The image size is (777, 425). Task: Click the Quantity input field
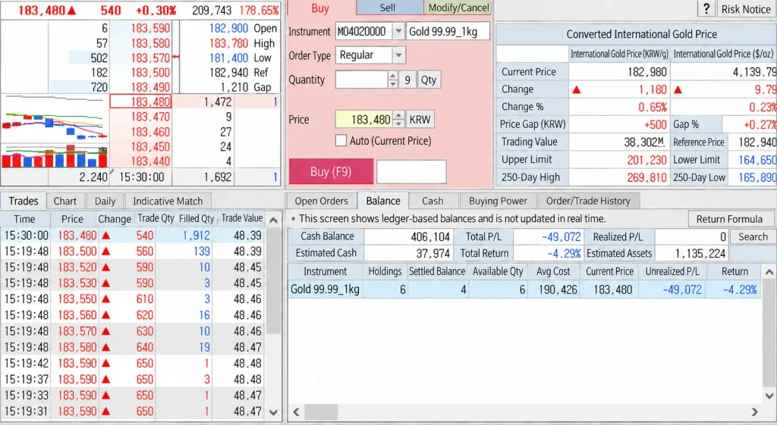(x=361, y=80)
